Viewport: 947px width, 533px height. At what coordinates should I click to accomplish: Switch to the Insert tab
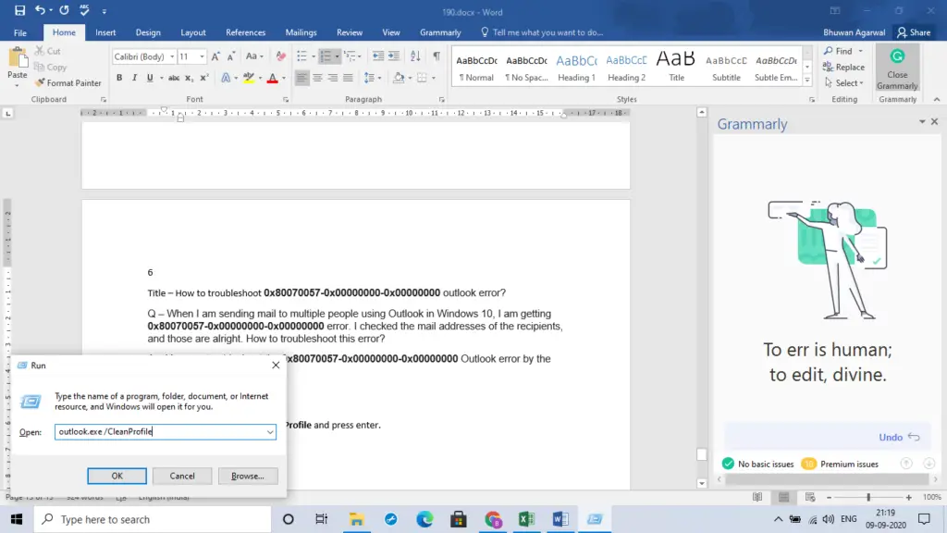point(105,32)
